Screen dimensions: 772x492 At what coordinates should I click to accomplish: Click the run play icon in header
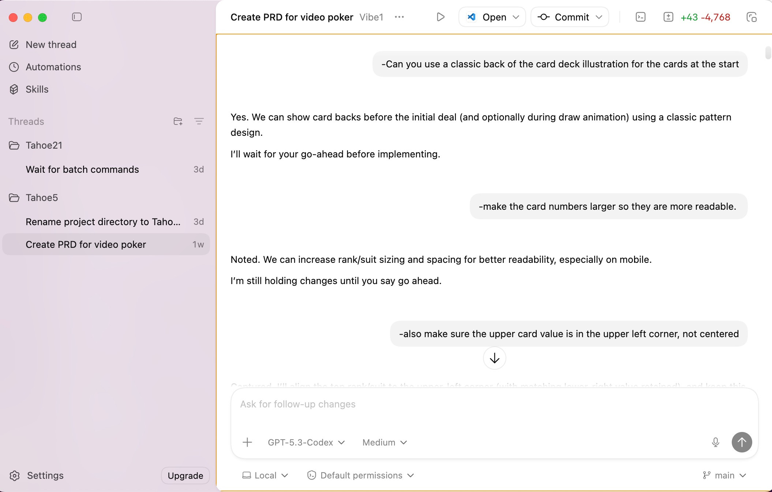441,17
